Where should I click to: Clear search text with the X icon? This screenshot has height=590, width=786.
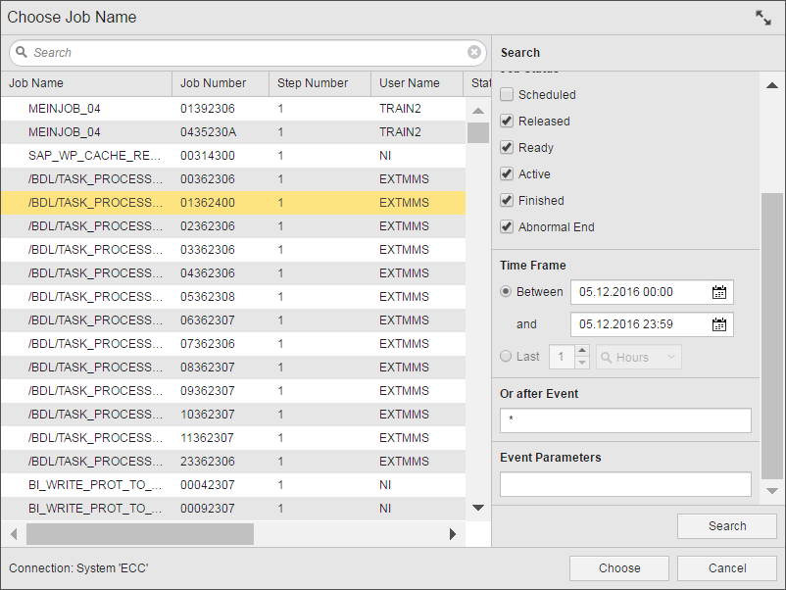tap(474, 53)
